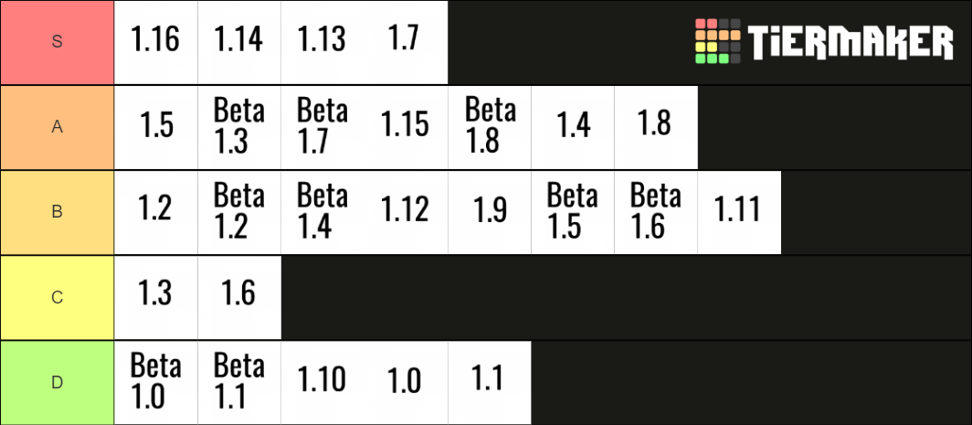
Task: Select the 1.15 tile in A row
Action: 406,127
